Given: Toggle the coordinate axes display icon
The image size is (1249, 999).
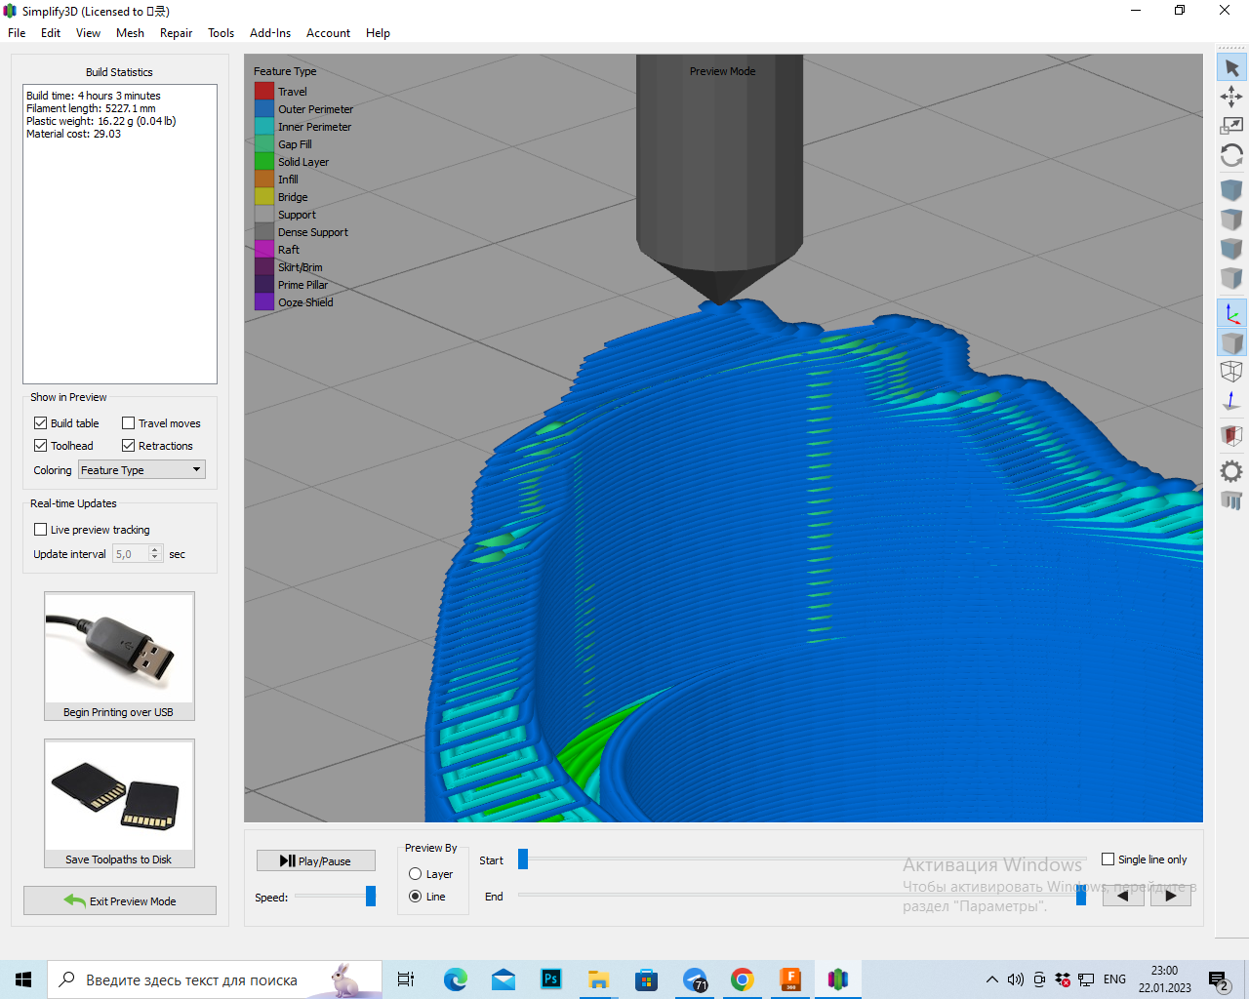Looking at the screenshot, I should (1231, 314).
